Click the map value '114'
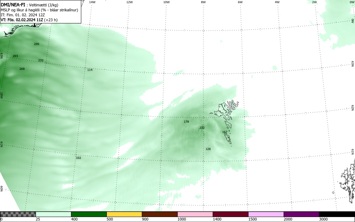Image resolution: width=355 pixels, height=222 pixels. coord(90,70)
